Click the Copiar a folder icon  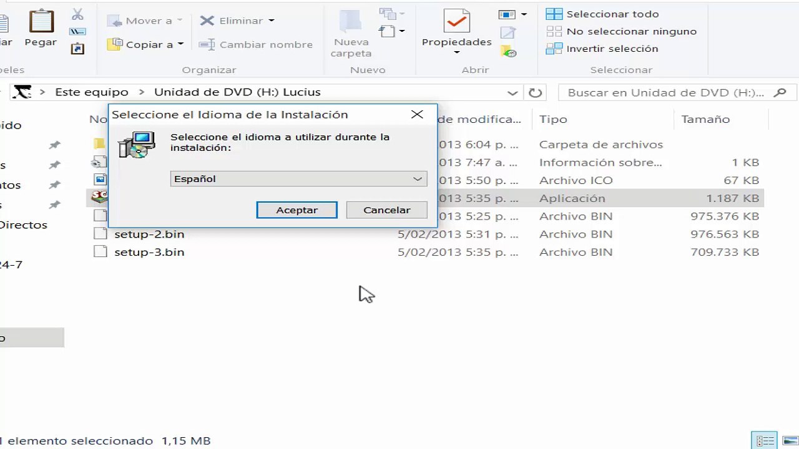click(x=114, y=44)
